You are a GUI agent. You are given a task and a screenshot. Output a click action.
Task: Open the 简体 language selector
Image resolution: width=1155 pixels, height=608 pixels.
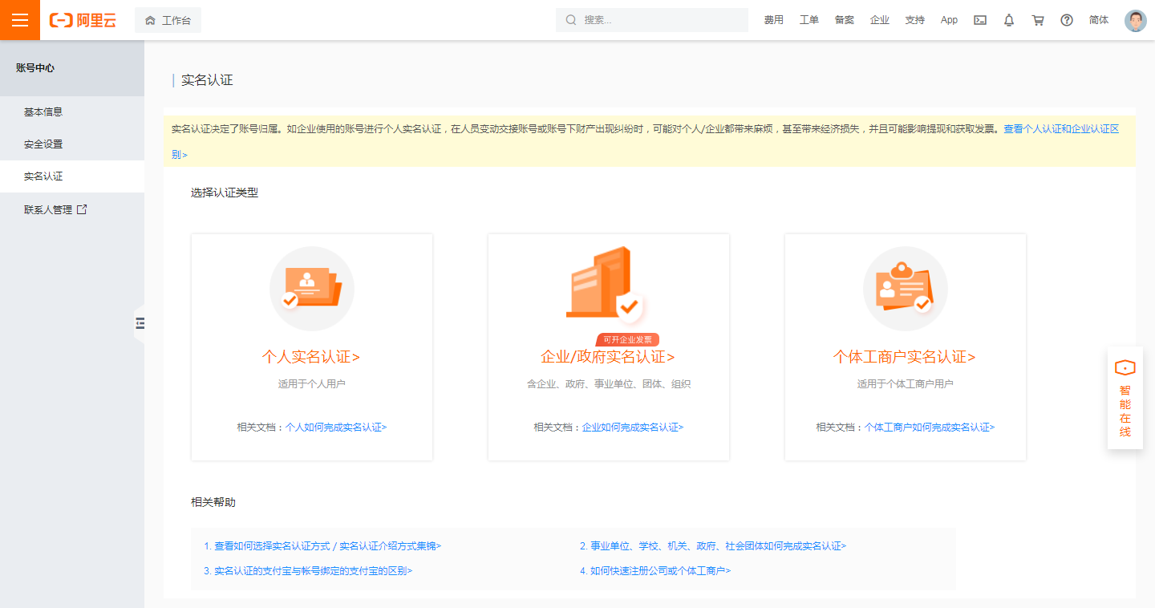(1099, 20)
